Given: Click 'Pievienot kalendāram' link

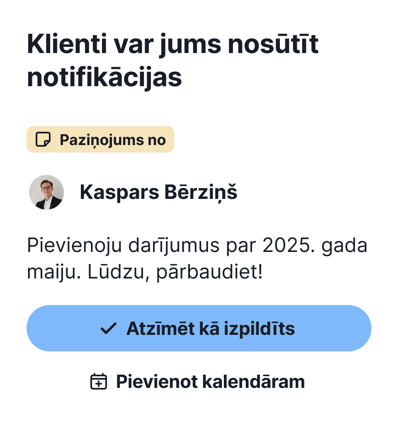Looking at the screenshot, I should tap(197, 382).
